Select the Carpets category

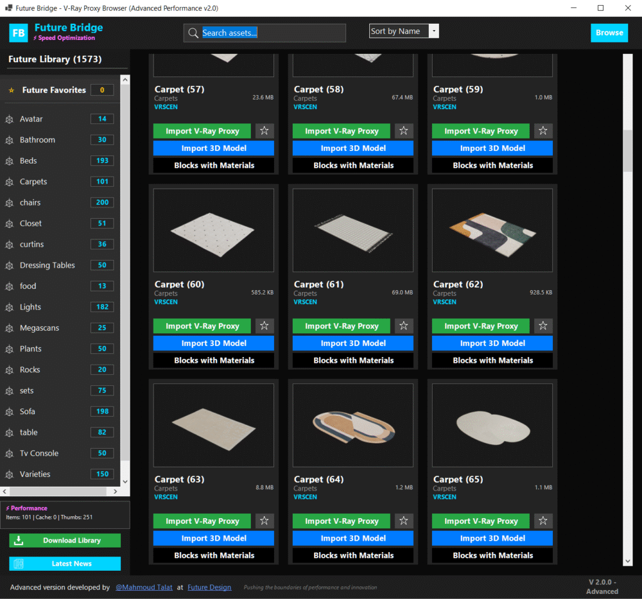33,182
